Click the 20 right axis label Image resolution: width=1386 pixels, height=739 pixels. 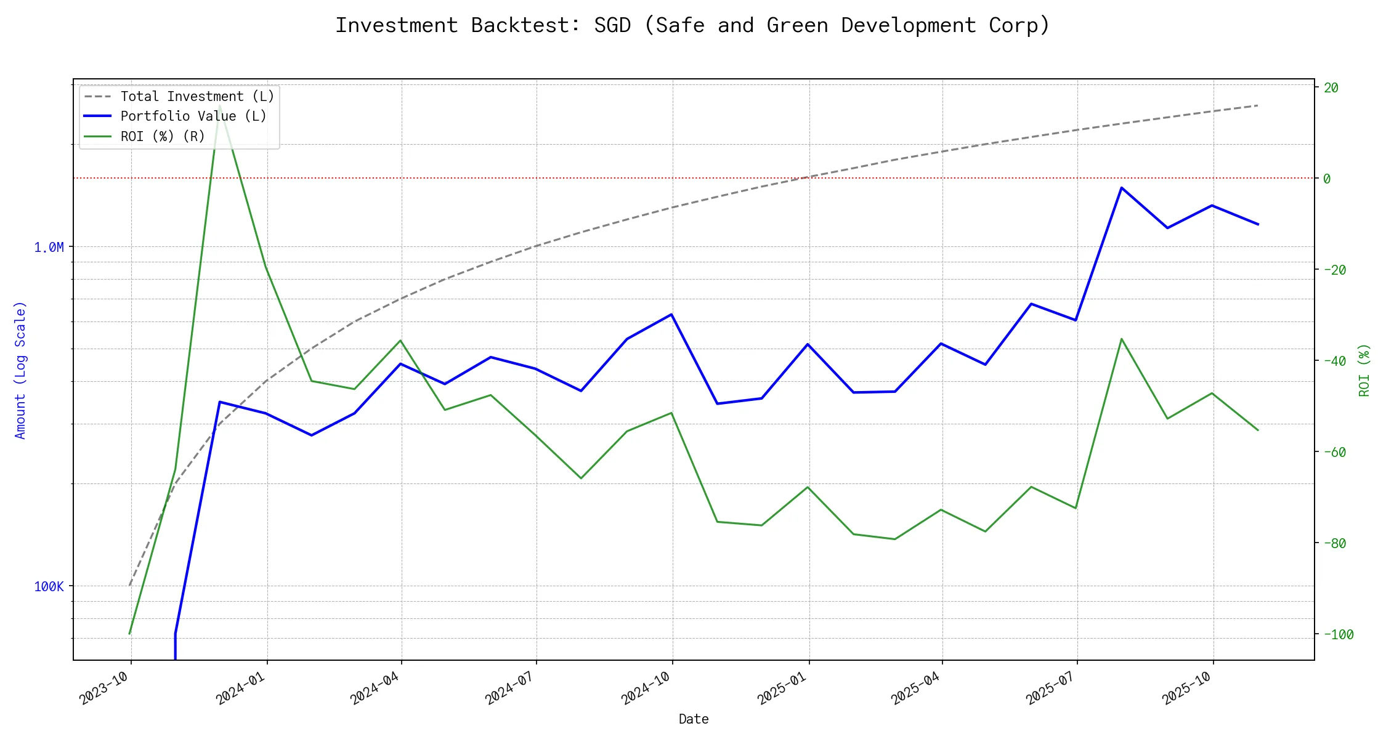pos(1331,88)
